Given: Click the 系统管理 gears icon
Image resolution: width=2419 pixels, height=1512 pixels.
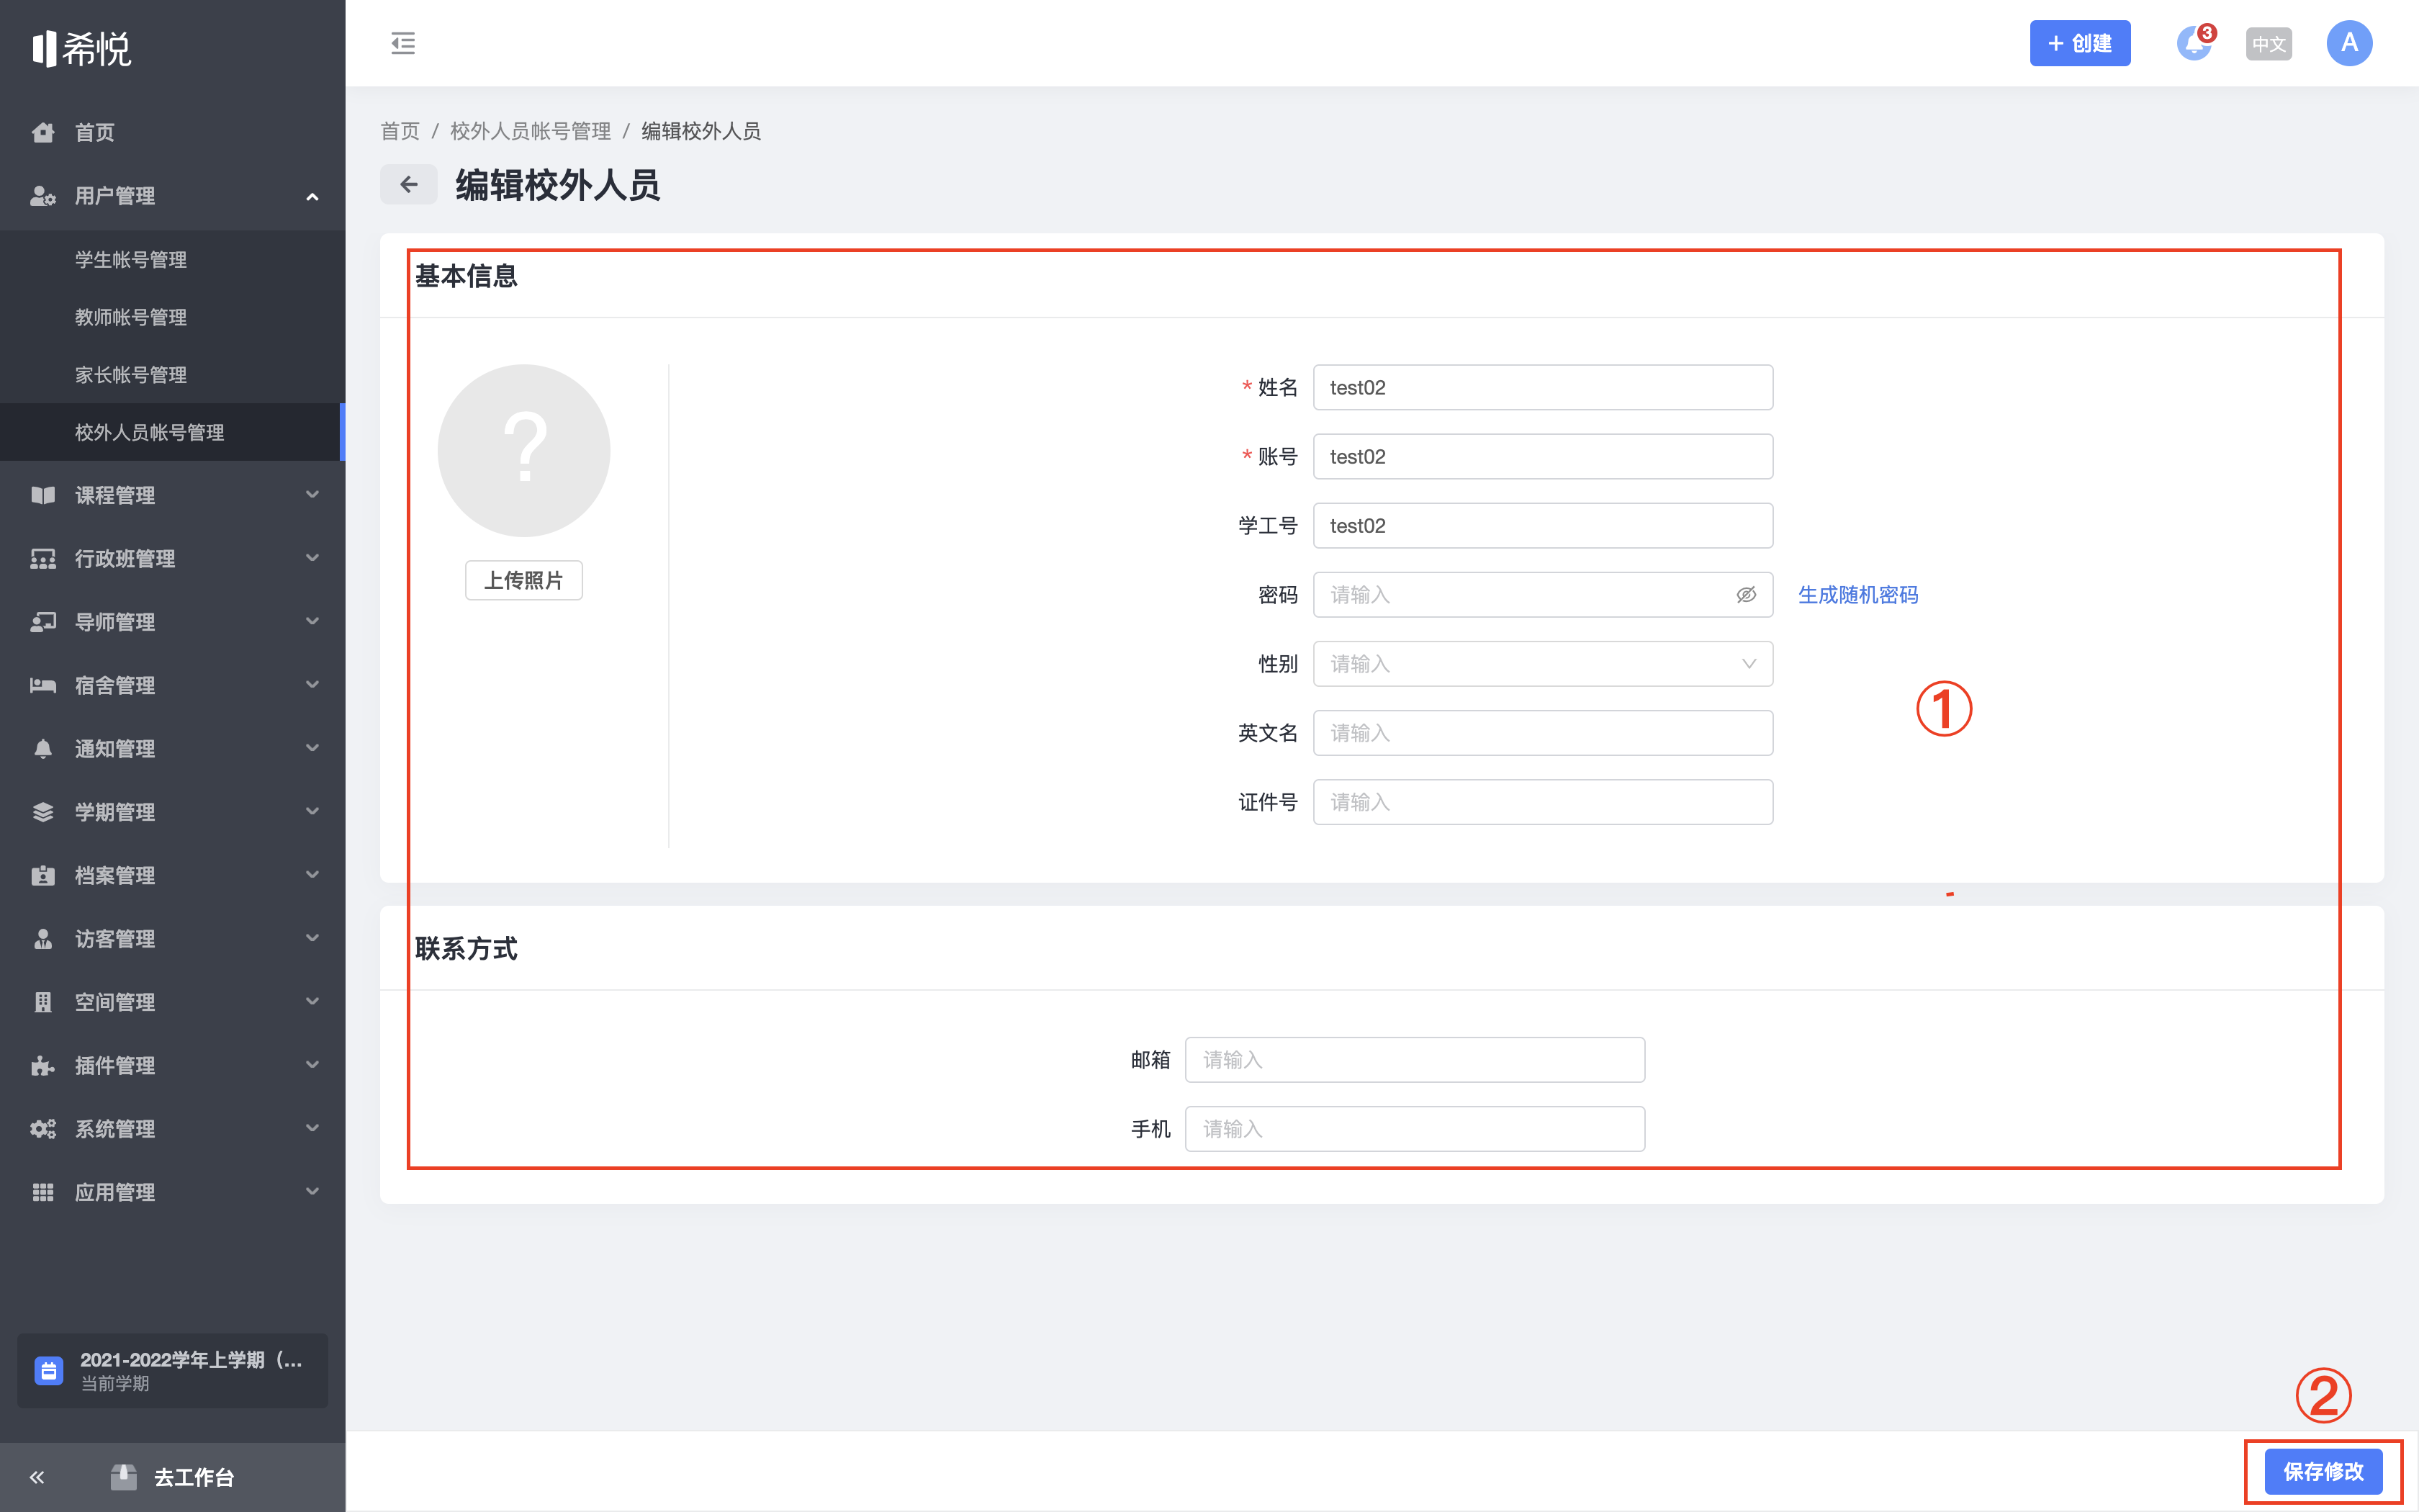Looking at the screenshot, I should 43,1128.
